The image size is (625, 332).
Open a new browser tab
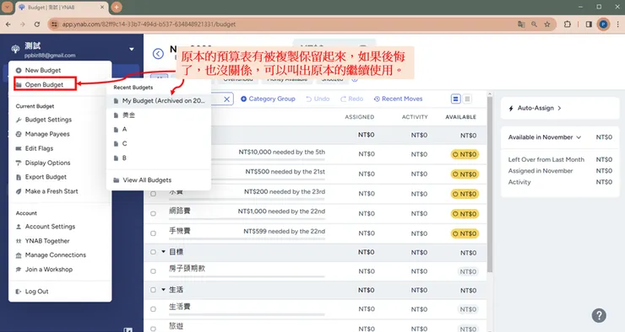(117, 7)
